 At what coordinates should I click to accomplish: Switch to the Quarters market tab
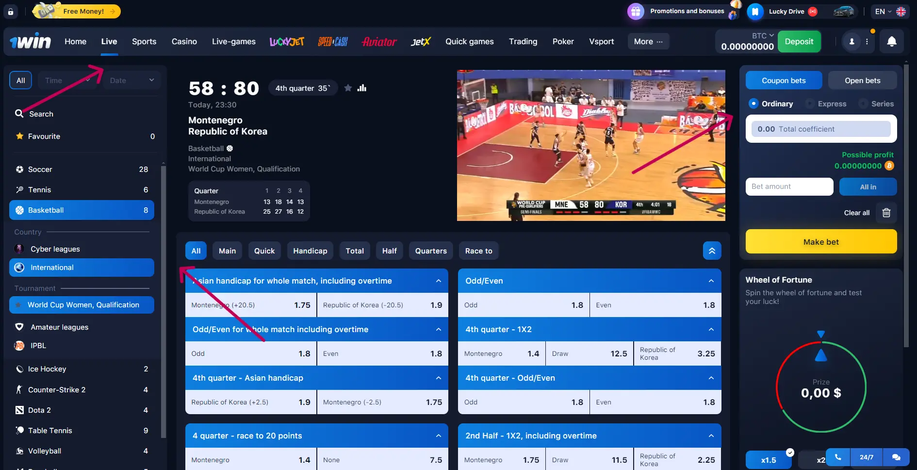point(431,251)
